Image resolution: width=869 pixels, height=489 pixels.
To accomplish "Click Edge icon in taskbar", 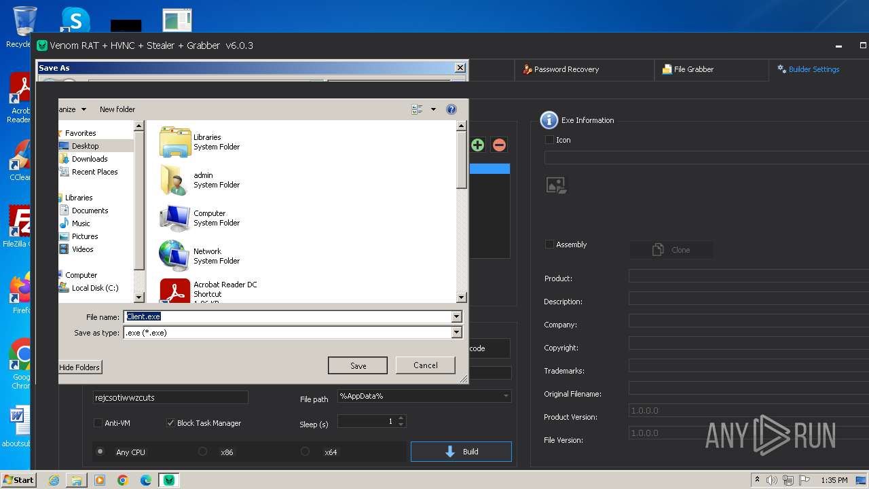I will tap(146, 480).
